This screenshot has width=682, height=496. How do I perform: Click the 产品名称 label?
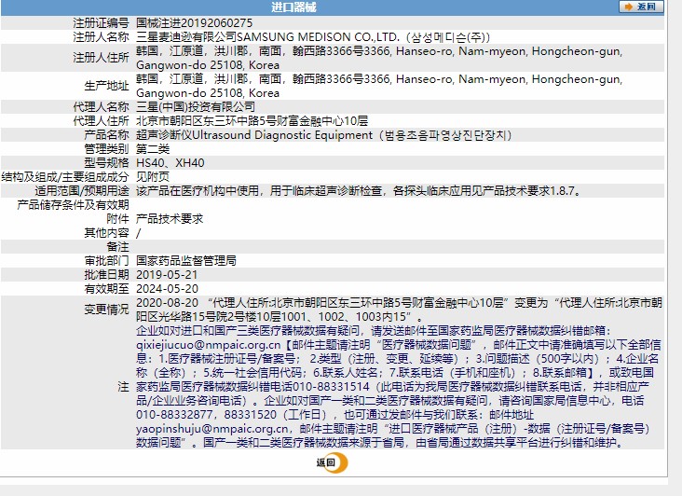[106, 135]
